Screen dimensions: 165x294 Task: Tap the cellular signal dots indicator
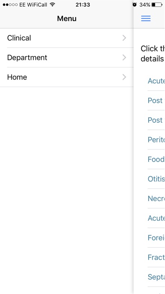pos(10,5)
